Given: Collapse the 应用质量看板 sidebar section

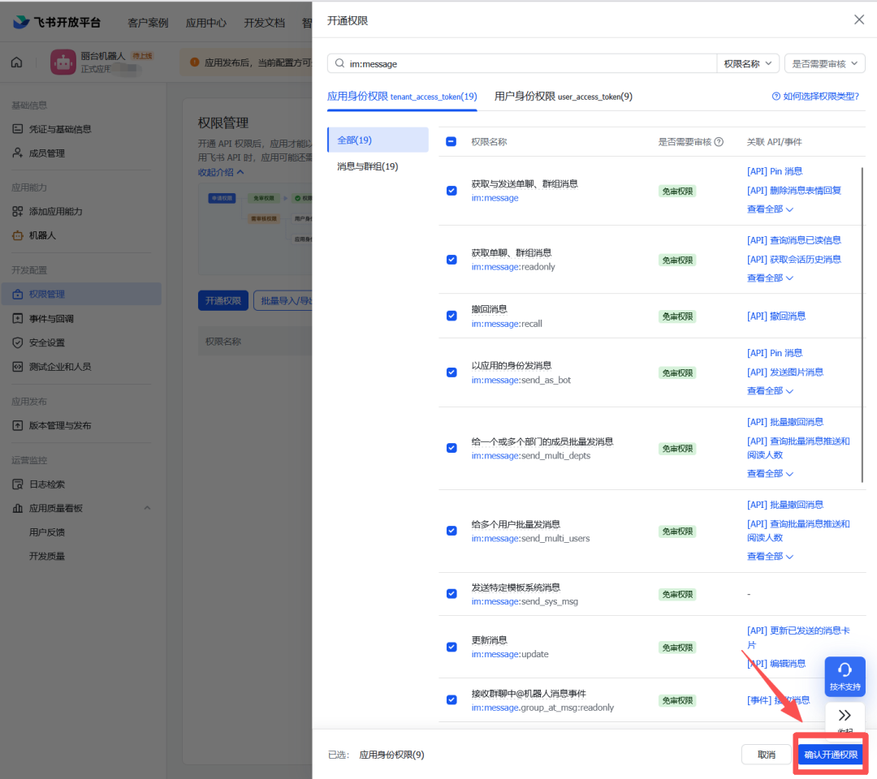Looking at the screenshot, I should tap(147, 508).
